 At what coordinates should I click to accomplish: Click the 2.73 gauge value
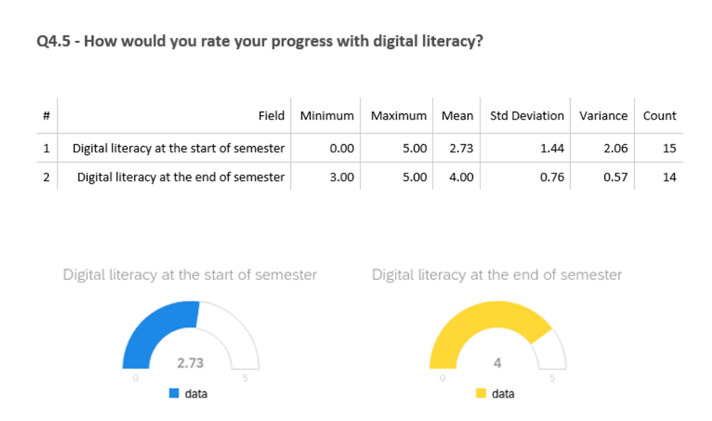coord(190,363)
